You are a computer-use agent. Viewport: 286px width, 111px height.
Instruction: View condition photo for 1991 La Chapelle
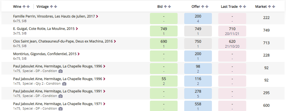pyautogui.click(x=61, y=96)
